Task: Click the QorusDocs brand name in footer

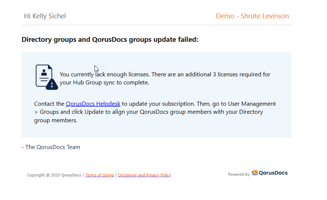Action: point(273,173)
